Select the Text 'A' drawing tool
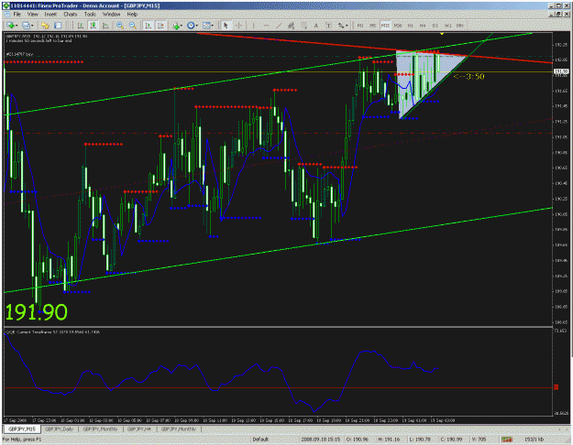 coord(316,26)
